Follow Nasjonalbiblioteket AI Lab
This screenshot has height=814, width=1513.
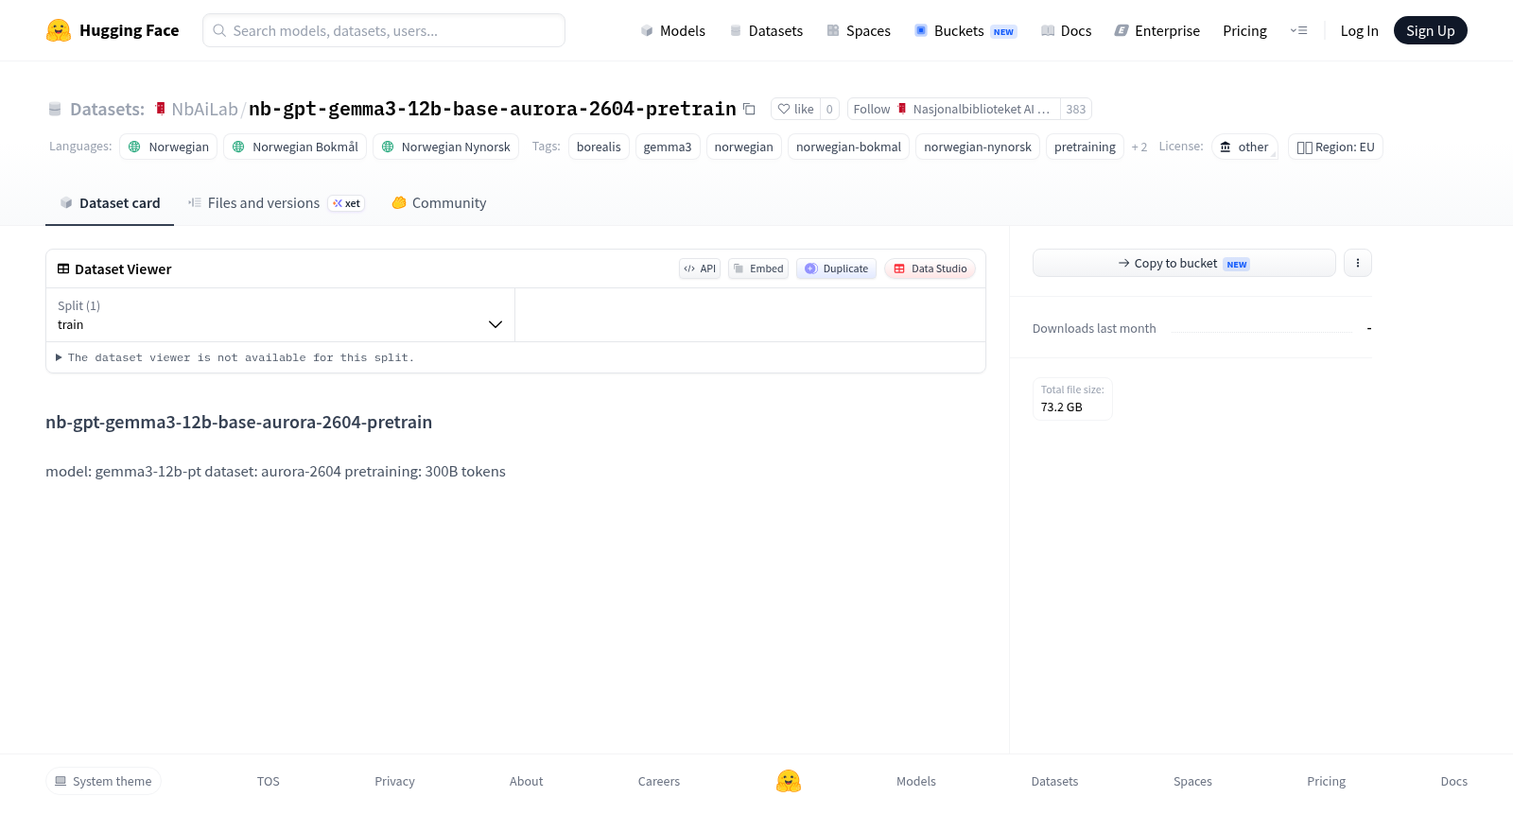pyautogui.click(x=954, y=109)
